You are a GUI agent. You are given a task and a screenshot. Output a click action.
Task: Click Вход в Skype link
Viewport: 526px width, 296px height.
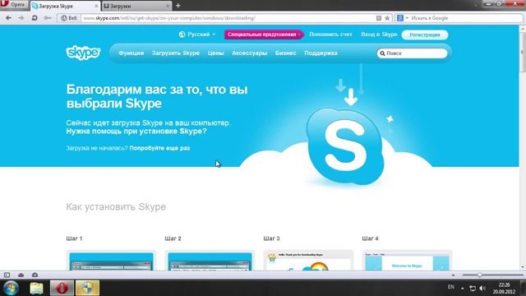tap(379, 35)
